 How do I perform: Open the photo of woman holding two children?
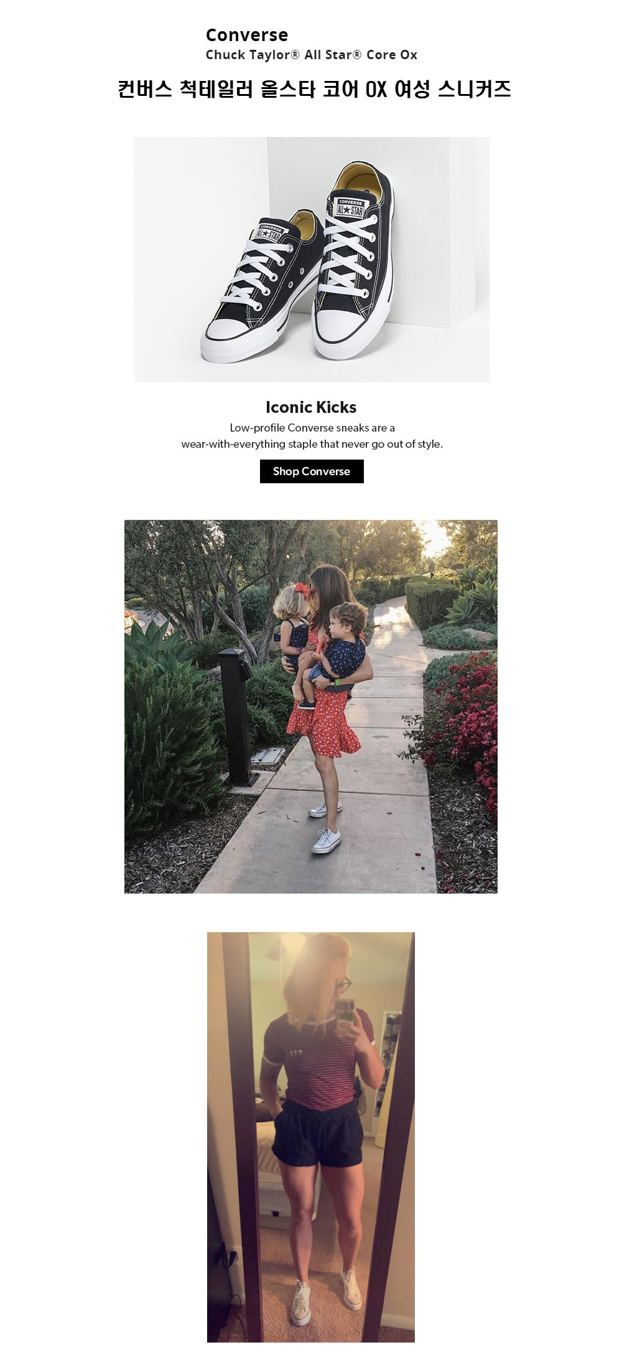pyautogui.click(x=311, y=707)
